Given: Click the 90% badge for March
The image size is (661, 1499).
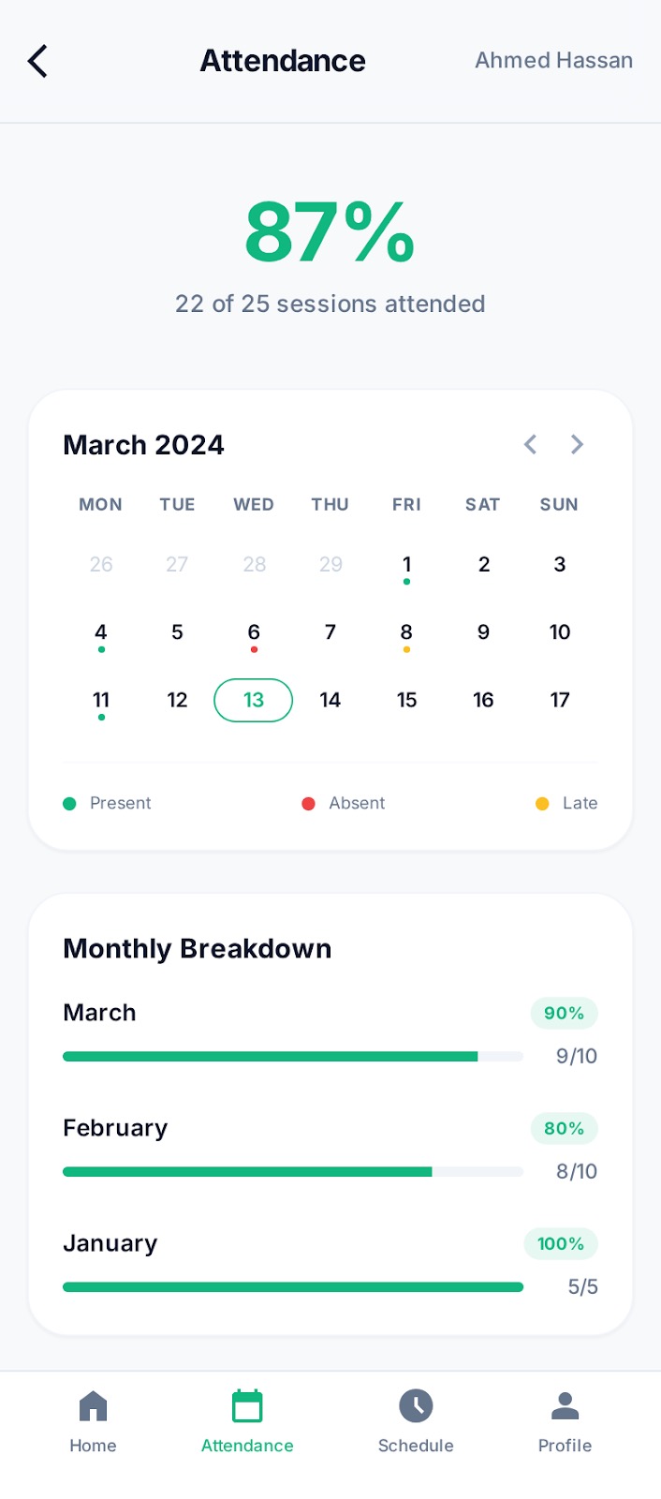Looking at the screenshot, I should pos(563,1013).
